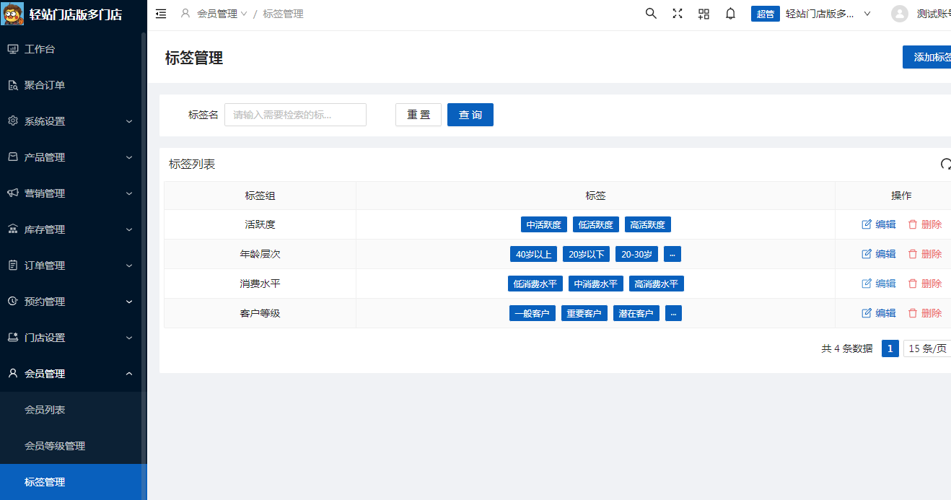The height and width of the screenshot is (500, 951).
Task: Focus the 标签名 search input field
Action: pos(295,115)
